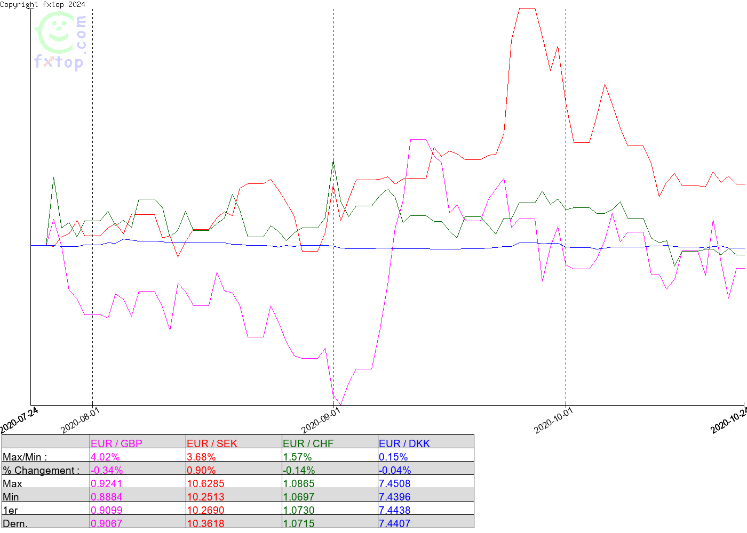Click the 2020-09-01 axis date label
Image resolution: width=747 pixels, height=533 pixels.
pos(321,421)
